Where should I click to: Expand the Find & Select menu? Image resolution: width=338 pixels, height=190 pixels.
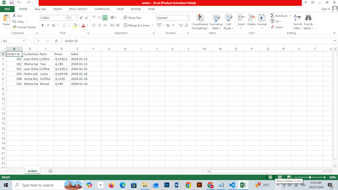pos(308,22)
